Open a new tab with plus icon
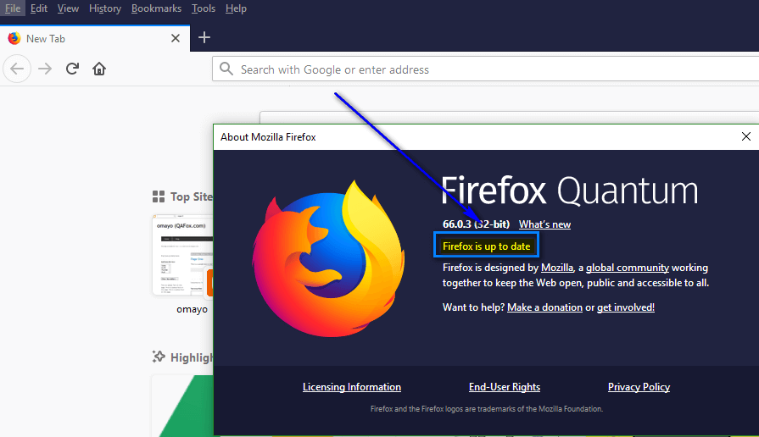Viewport: 759px width, 437px height. [204, 37]
